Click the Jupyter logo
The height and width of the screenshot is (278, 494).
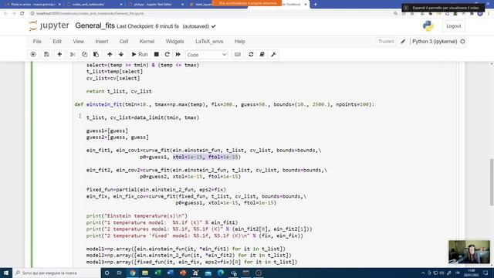coord(49,25)
